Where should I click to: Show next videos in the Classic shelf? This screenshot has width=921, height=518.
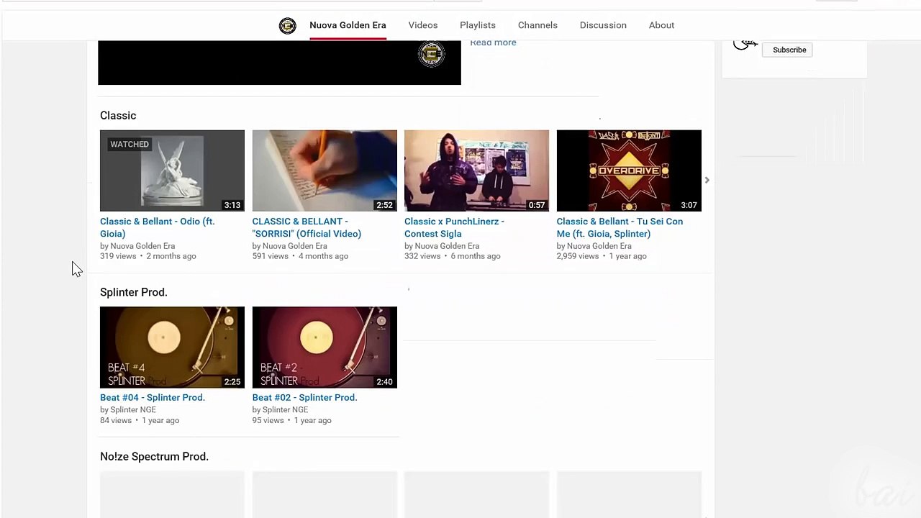(707, 181)
